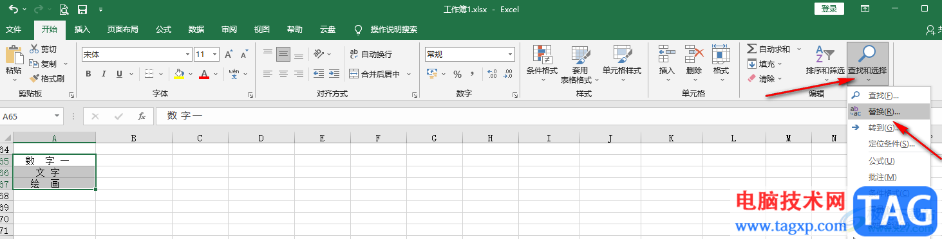Toggle Italic formatting
942x239 pixels.
[104, 74]
